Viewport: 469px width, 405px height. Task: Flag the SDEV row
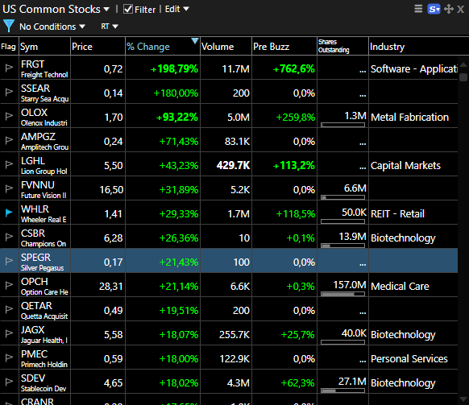pos(9,382)
